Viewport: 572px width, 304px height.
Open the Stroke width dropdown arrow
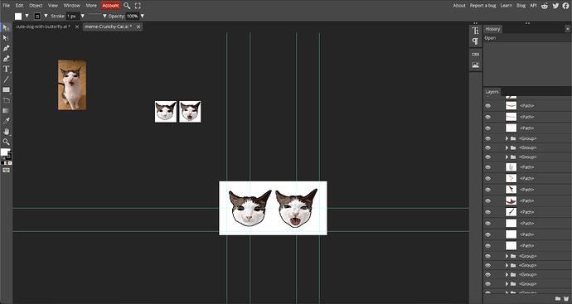click(x=82, y=16)
